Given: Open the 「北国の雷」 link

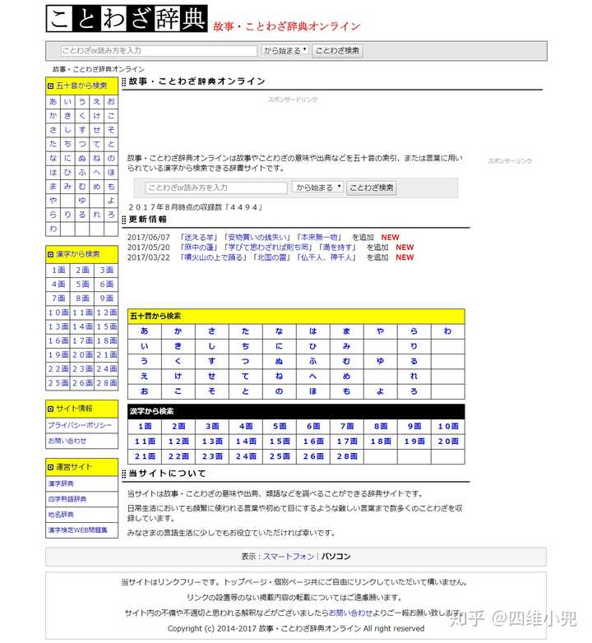Looking at the screenshot, I should click(x=271, y=257).
